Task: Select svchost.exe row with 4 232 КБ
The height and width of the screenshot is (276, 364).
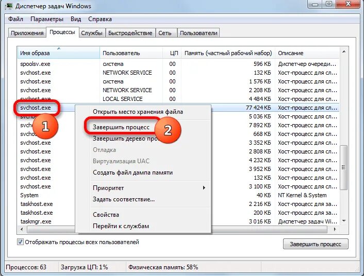Action: click(x=178, y=160)
